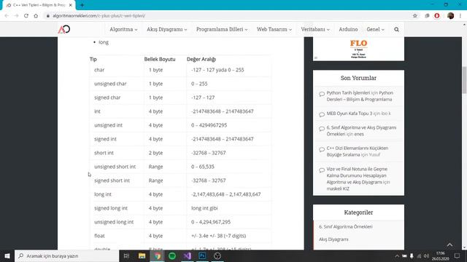
Task: Open the Vize ve Final Notuna comment link
Action: (358, 179)
